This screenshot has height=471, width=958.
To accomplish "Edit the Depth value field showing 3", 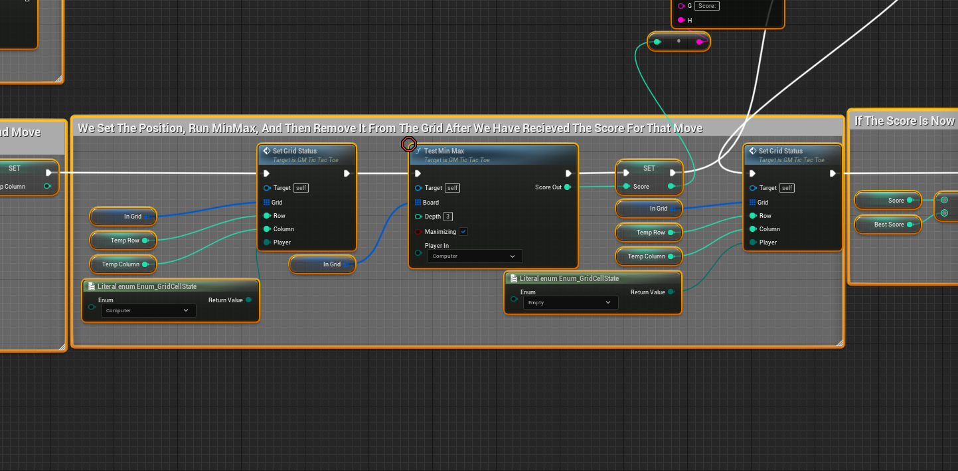I will point(449,216).
